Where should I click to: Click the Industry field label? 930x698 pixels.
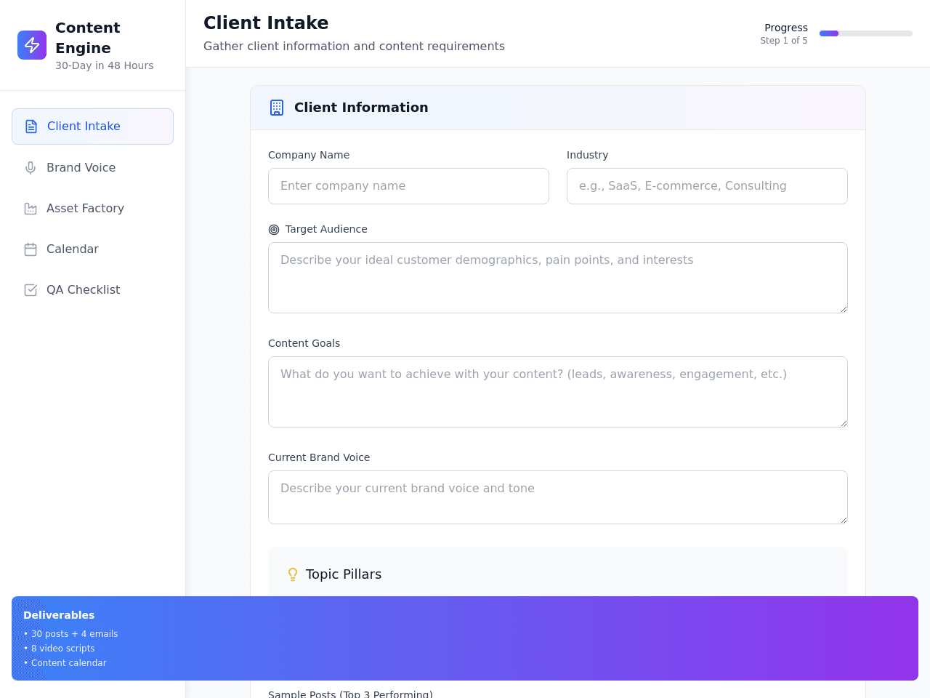click(588, 155)
